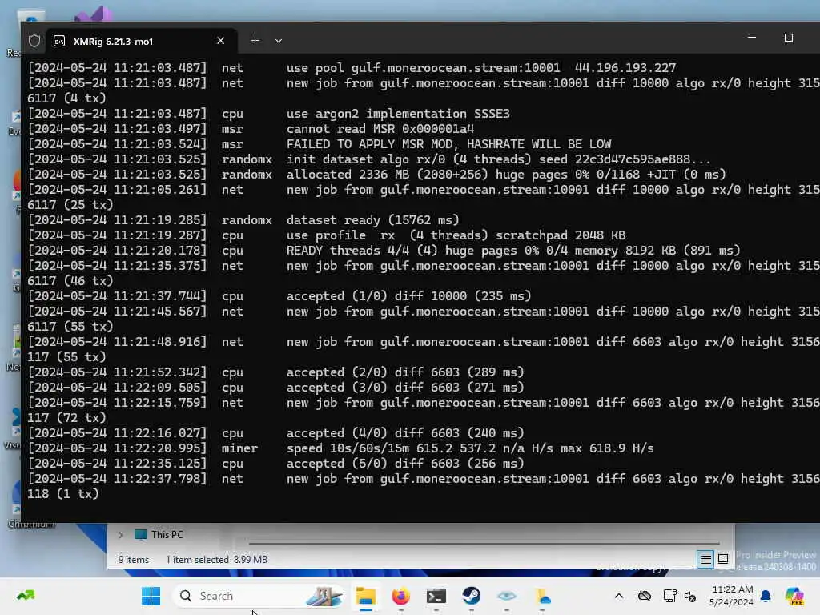Viewport: 820px width, 615px height.
Task: Click the taskbar Search box
Action: pyautogui.click(x=258, y=596)
